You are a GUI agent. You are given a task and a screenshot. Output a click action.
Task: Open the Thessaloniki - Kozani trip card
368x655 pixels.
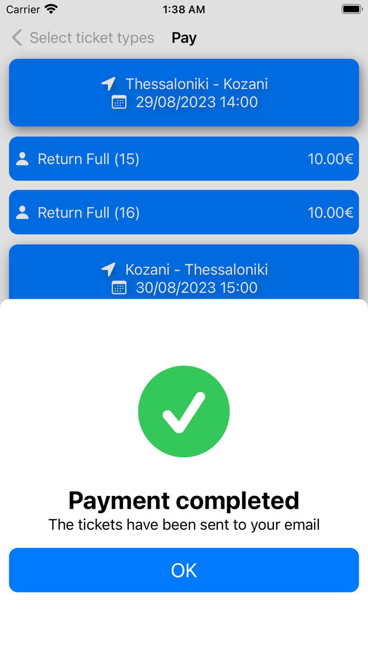click(183, 93)
